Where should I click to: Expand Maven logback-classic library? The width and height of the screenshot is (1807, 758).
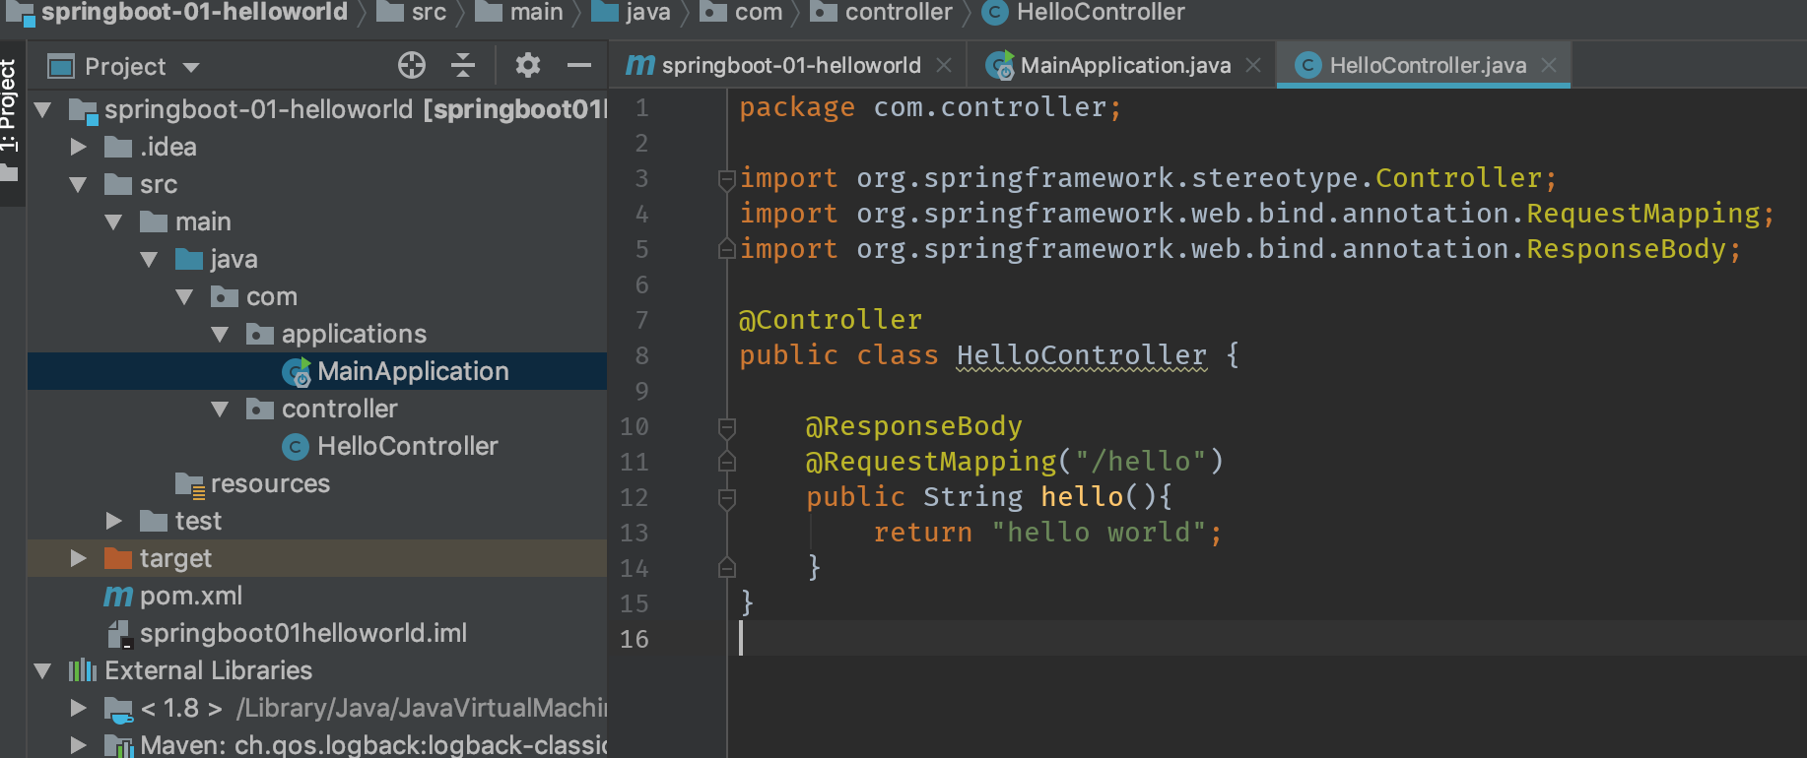(79, 745)
